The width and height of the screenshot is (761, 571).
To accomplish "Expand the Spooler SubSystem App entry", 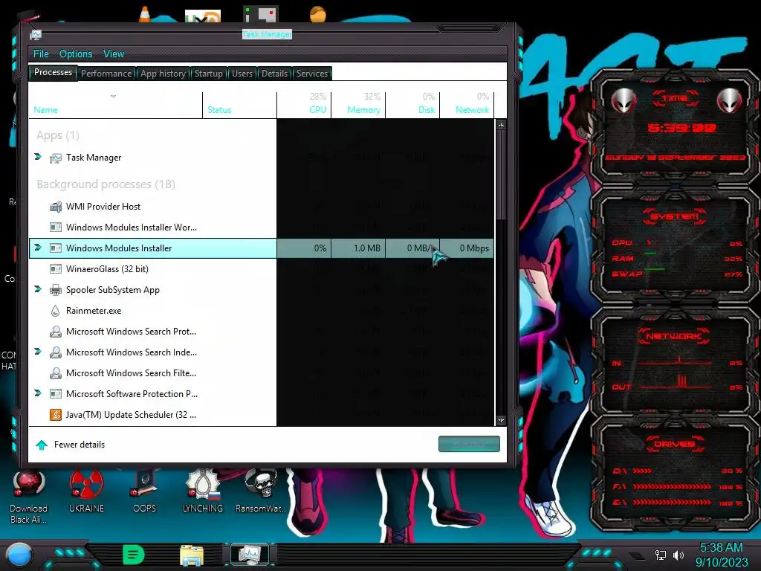I will tap(38, 289).
